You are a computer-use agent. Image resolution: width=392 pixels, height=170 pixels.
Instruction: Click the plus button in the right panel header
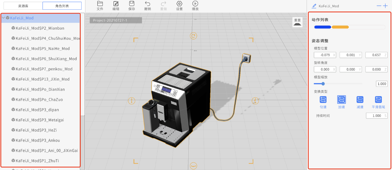tap(386, 6)
